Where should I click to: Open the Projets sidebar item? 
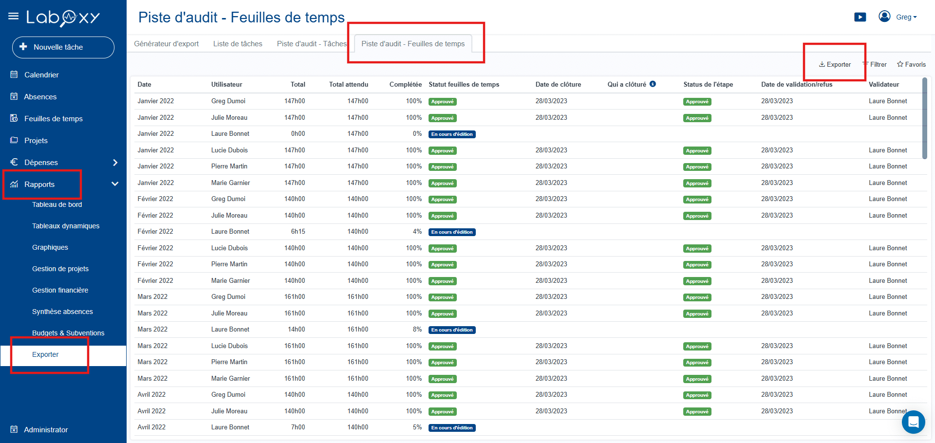(36, 141)
